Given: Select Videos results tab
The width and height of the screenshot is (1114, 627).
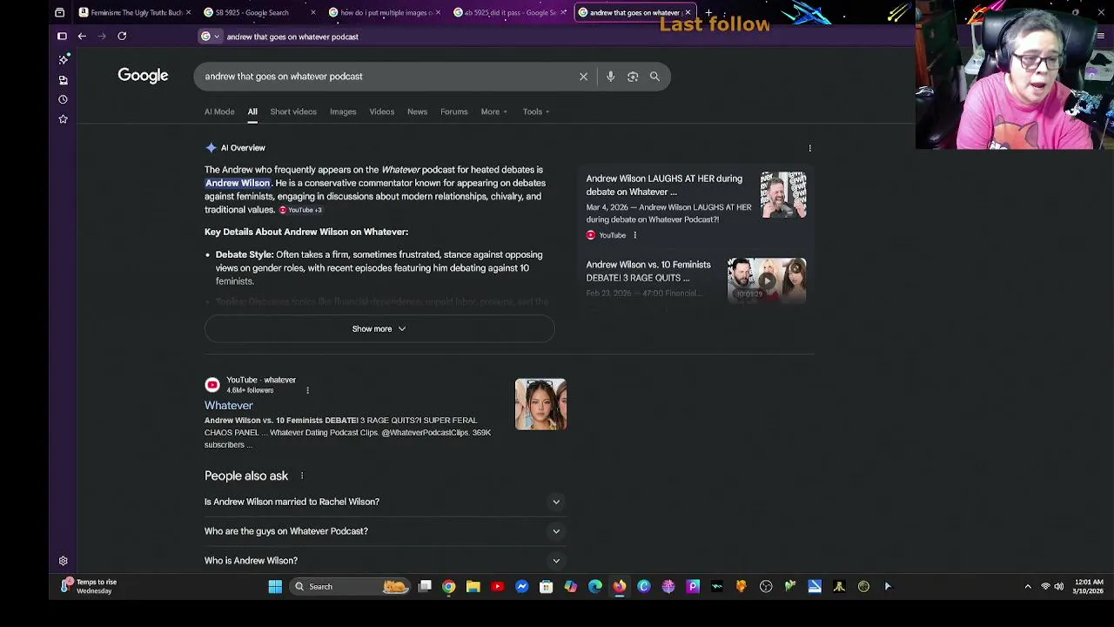Looking at the screenshot, I should (x=381, y=111).
